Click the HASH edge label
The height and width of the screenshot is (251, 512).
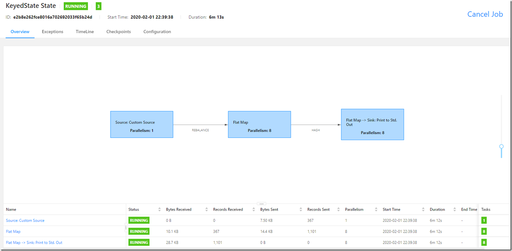[x=316, y=130]
